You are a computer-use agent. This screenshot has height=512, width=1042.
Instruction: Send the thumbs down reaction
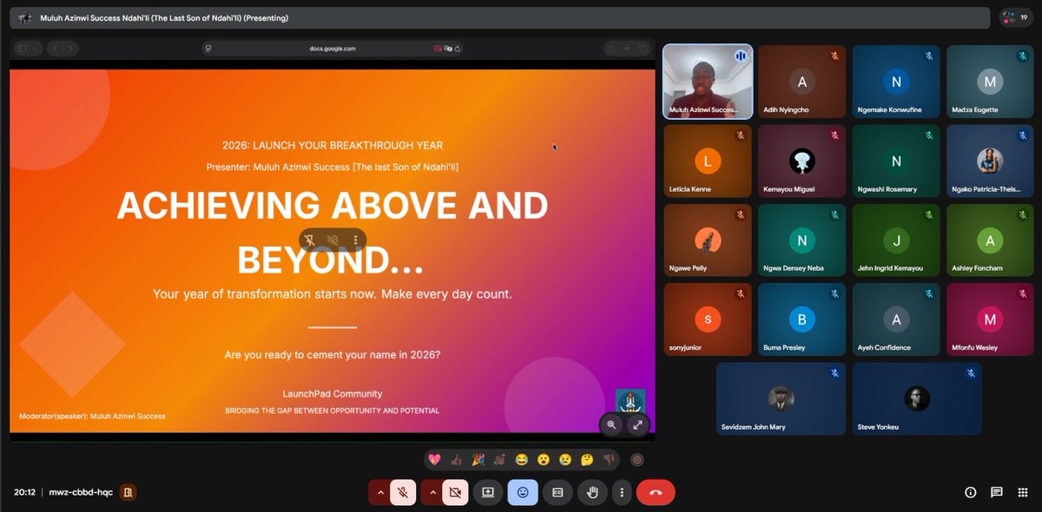pyautogui.click(x=609, y=460)
